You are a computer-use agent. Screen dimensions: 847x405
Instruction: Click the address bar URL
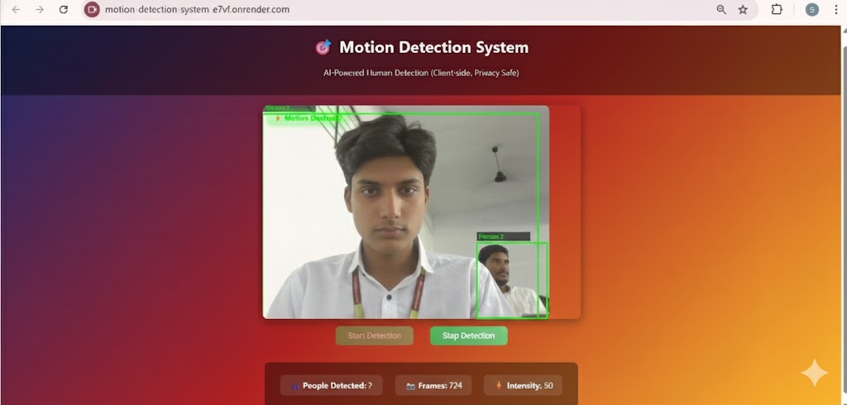197,10
